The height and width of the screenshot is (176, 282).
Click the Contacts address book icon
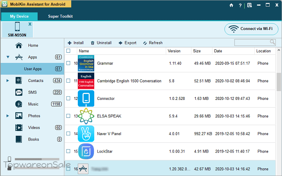19,80
